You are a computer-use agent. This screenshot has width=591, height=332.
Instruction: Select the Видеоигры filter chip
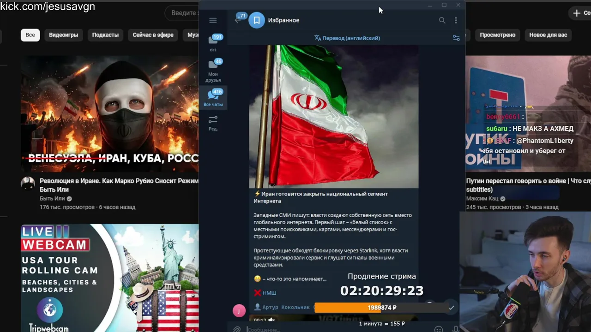[x=64, y=35]
